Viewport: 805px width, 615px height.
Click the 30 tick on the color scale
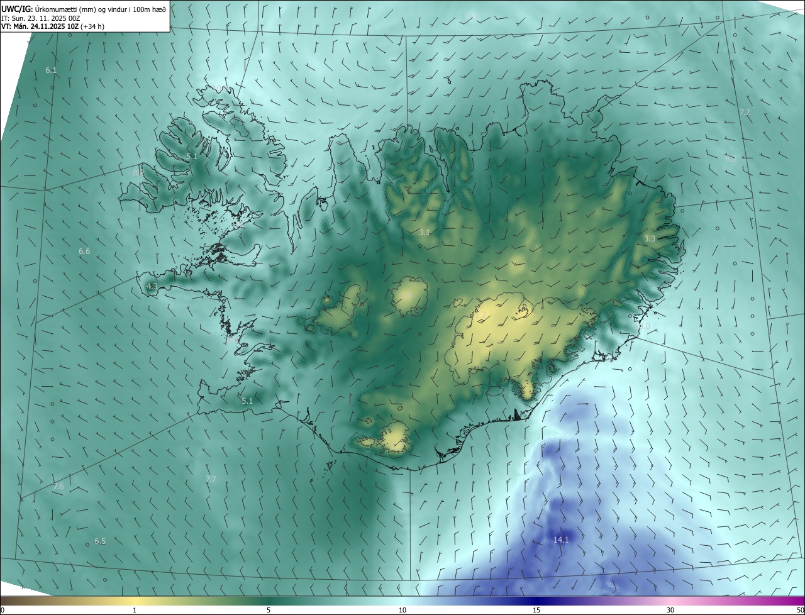pos(670,611)
